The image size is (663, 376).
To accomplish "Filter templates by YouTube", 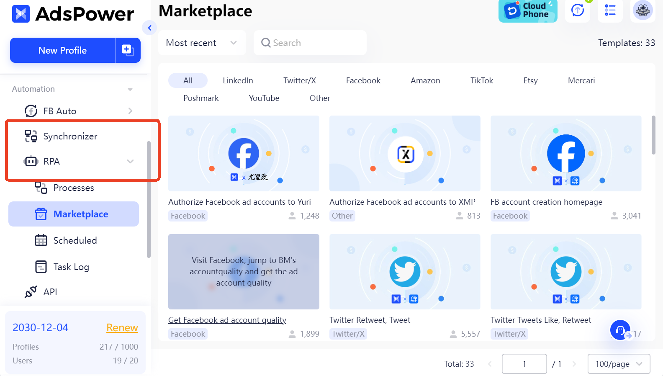I will tap(264, 98).
